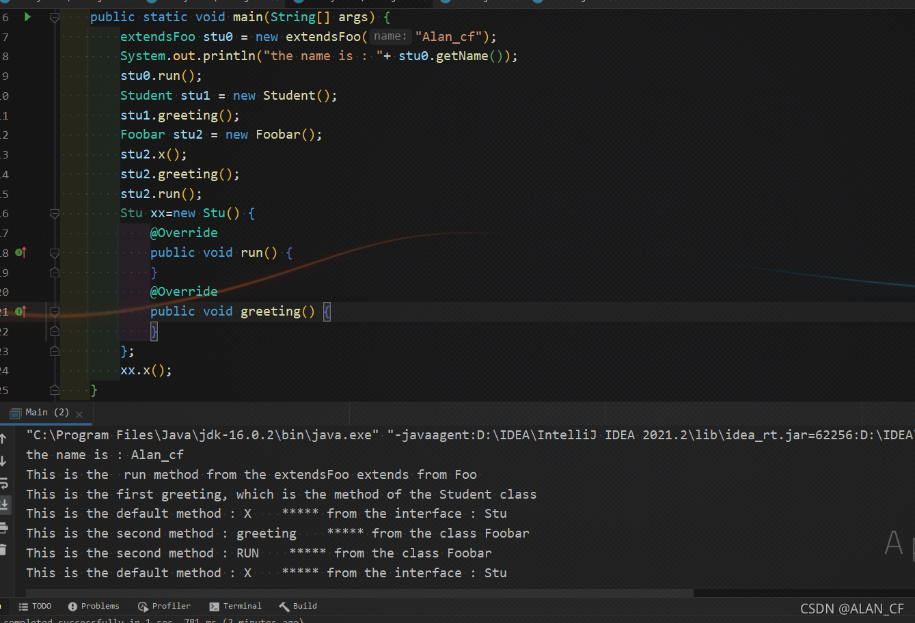Clear the console with the trash icon
This screenshot has width=915, height=623.
pos(3,549)
